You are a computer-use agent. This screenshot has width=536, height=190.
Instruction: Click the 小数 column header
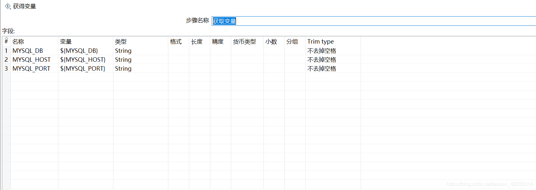point(274,41)
